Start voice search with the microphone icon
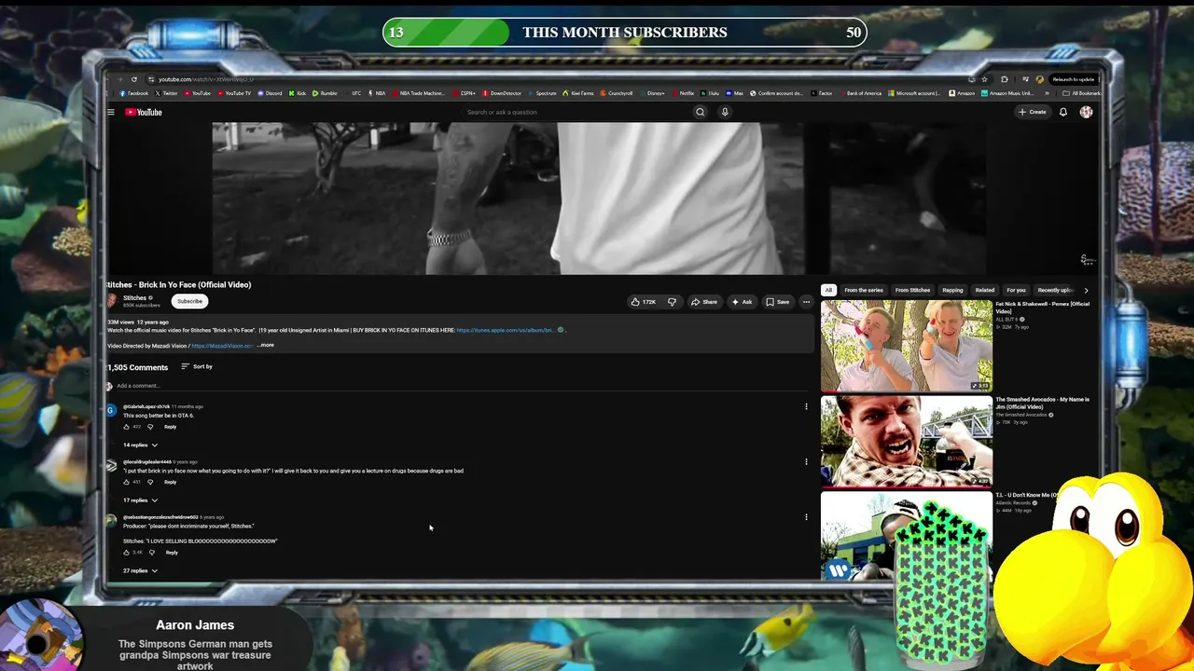This screenshot has height=671, width=1194. pos(725,112)
